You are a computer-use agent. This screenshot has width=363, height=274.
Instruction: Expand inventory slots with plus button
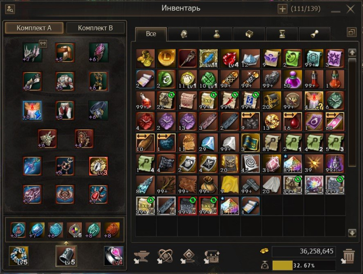click(x=282, y=9)
